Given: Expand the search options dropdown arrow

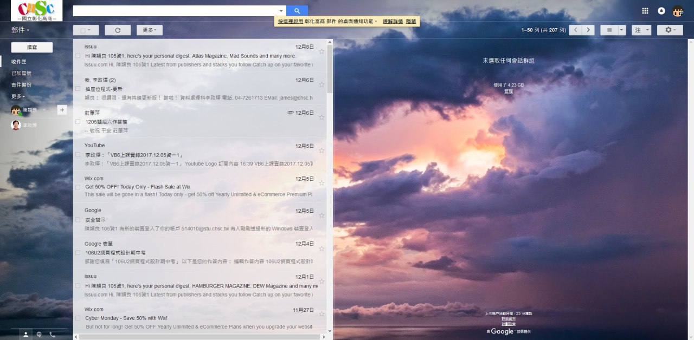Looking at the screenshot, I should [281, 11].
